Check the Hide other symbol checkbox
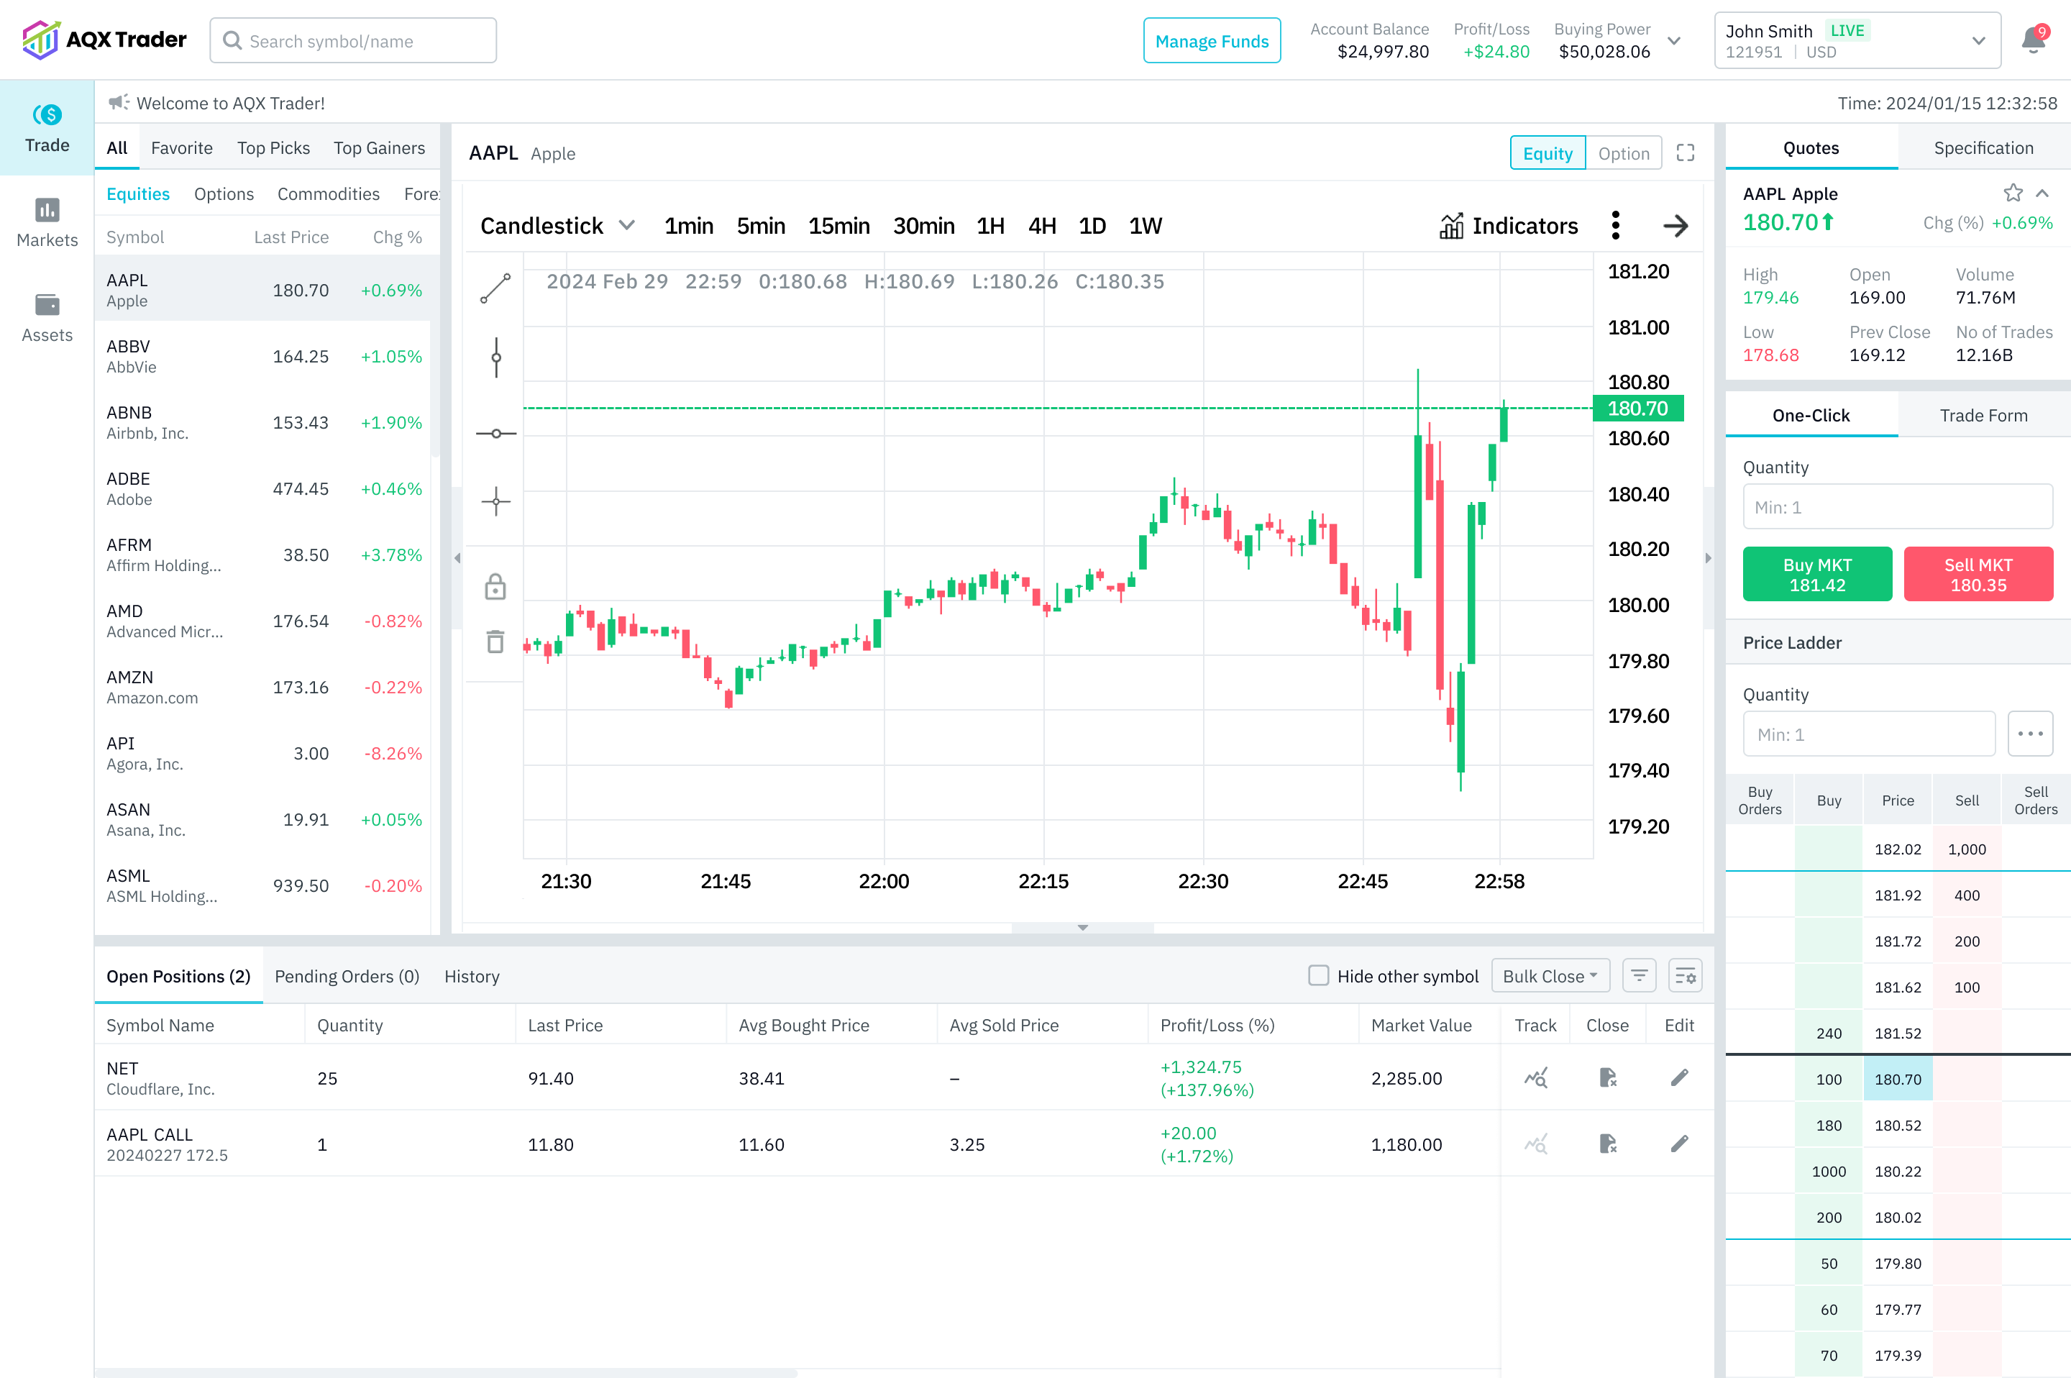 tap(1318, 975)
